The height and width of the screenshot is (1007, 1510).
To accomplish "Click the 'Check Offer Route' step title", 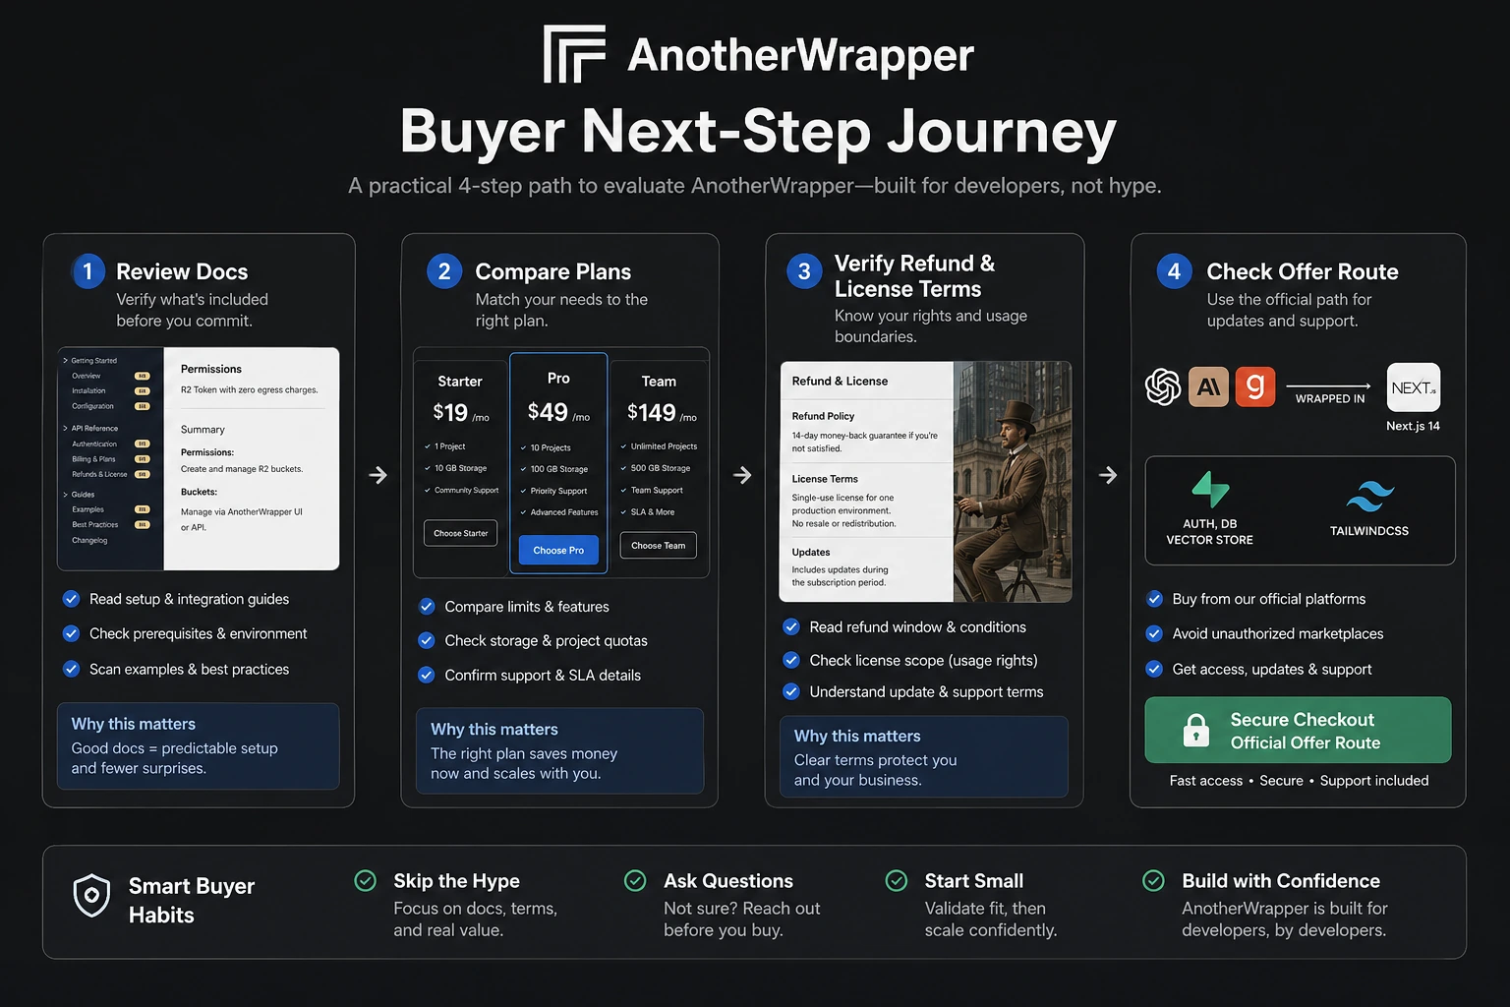I will click(x=1303, y=271).
